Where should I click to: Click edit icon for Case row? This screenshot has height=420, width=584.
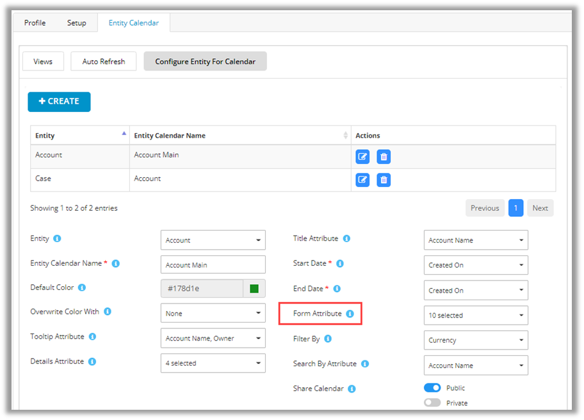[x=362, y=180]
